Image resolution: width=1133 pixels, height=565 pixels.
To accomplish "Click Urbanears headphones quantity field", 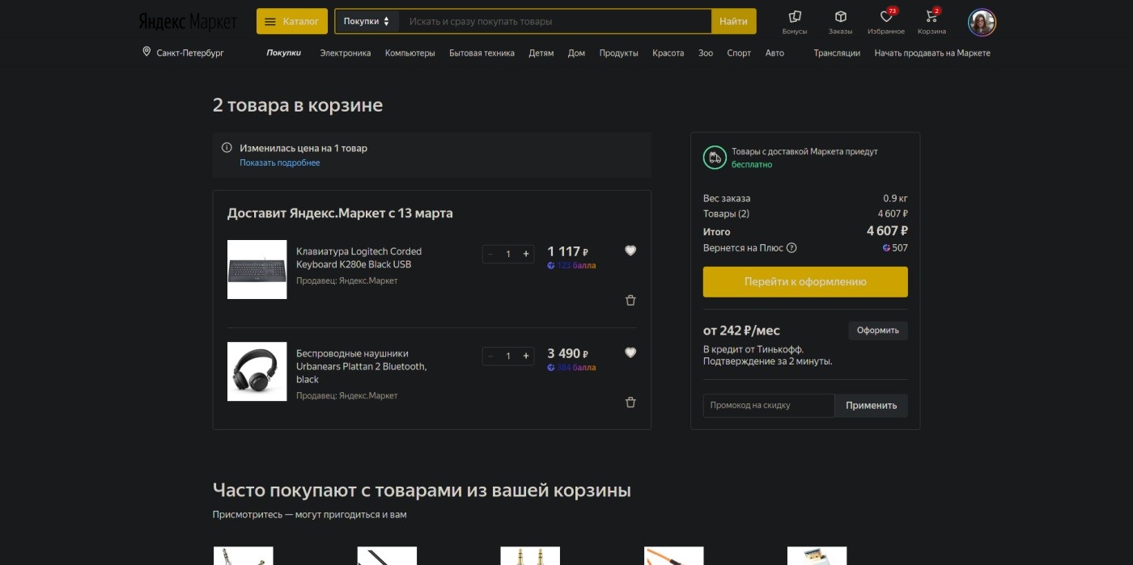I will 508,356.
